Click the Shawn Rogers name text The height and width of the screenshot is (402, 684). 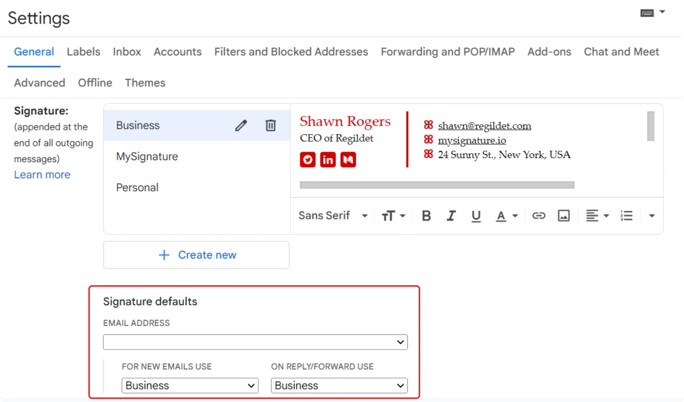point(345,121)
